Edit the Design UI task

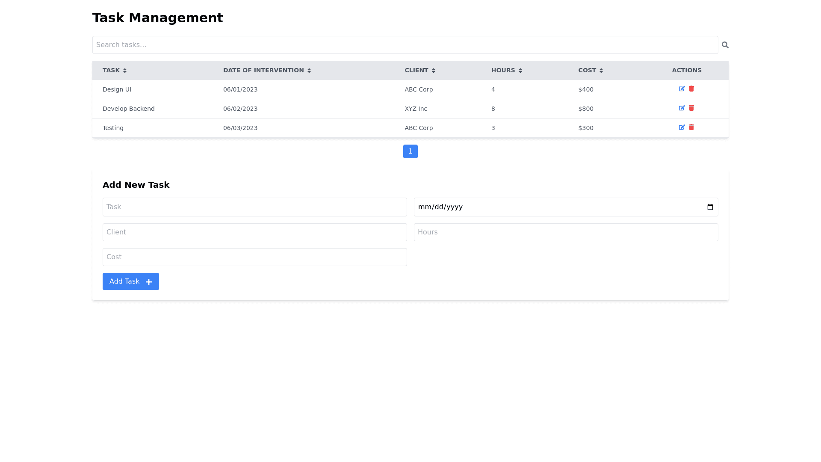682,89
